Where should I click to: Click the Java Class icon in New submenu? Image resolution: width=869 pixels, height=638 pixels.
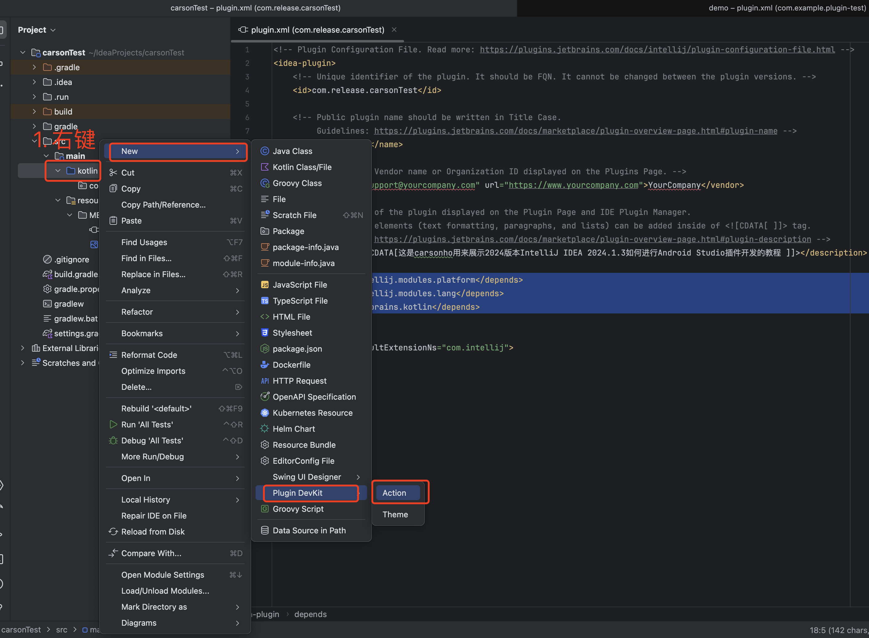point(265,151)
